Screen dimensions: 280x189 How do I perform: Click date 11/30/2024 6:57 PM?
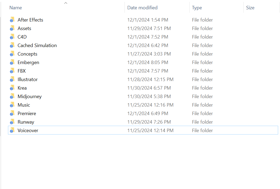(149, 88)
